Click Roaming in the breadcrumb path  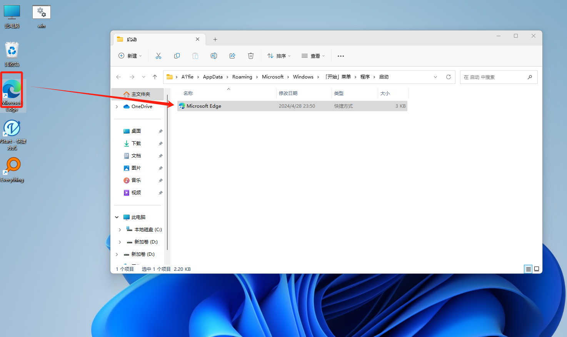(x=242, y=77)
